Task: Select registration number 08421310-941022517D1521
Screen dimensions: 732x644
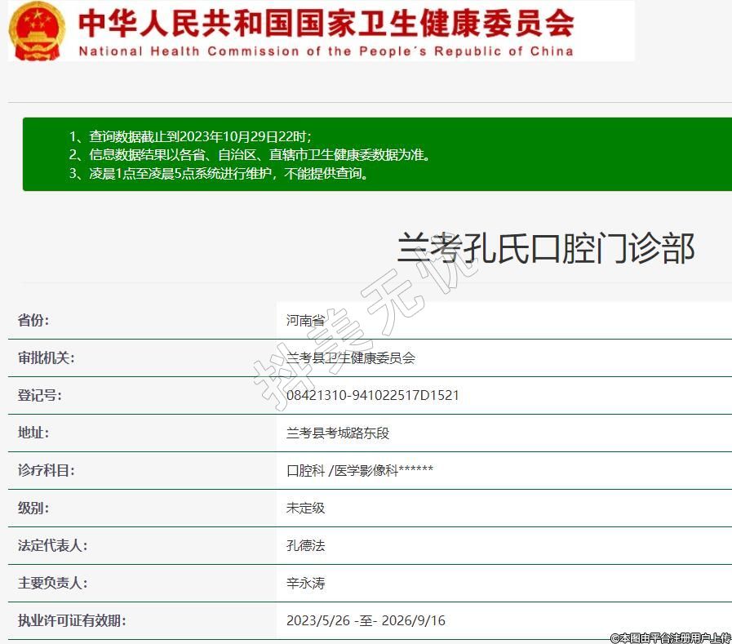Action: coord(372,395)
